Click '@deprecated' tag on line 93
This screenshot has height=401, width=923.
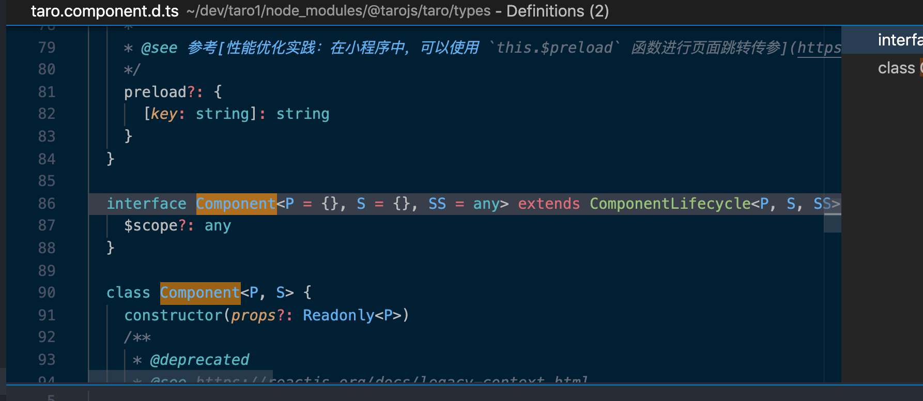199,360
